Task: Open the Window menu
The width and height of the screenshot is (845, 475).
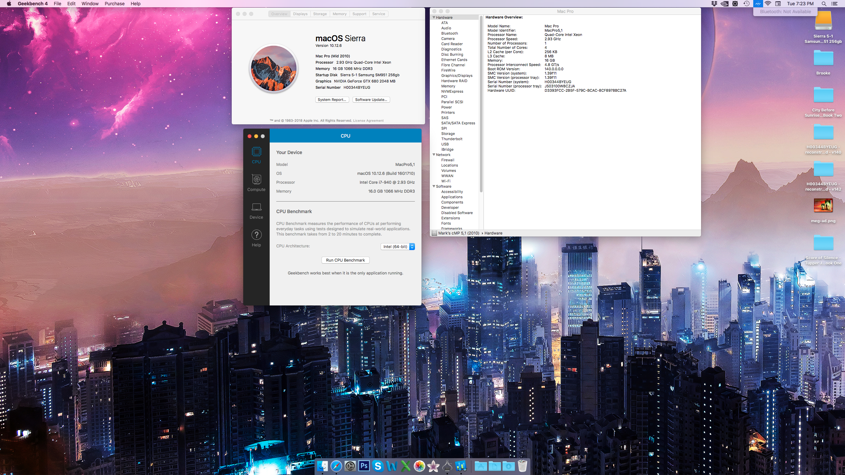Action: [x=90, y=4]
